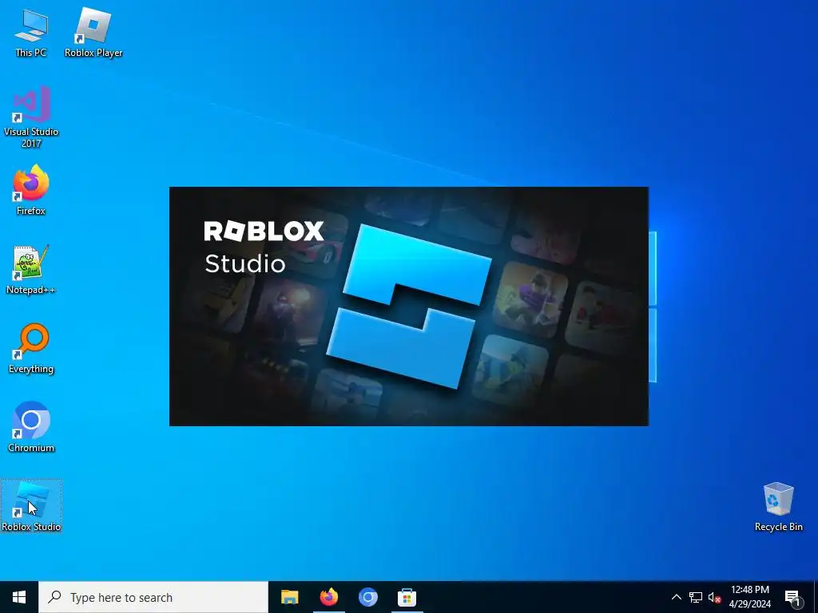
Task: Select the Roblox Player shortcut
Action: pyautogui.click(x=93, y=34)
